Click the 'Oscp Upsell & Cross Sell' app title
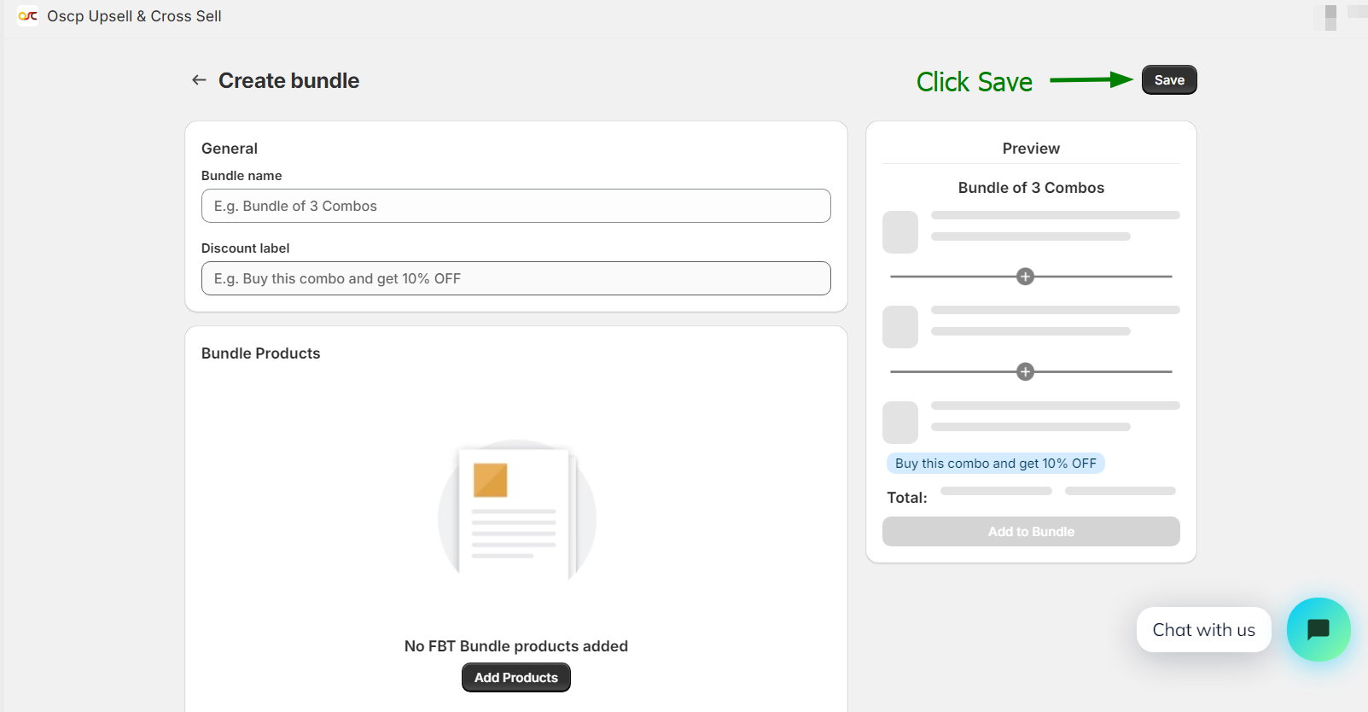1368x712 pixels. click(x=134, y=16)
